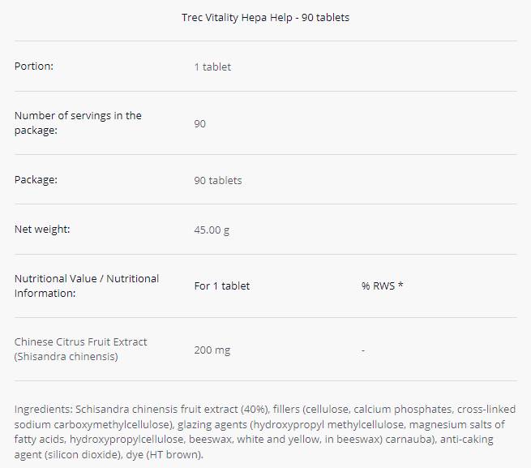This screenshot has width=531, height=468.
Task: Select the 45.00 g weight value
Action: click(212, 230)
